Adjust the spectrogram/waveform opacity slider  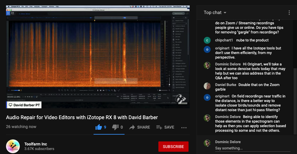[15, 90]
